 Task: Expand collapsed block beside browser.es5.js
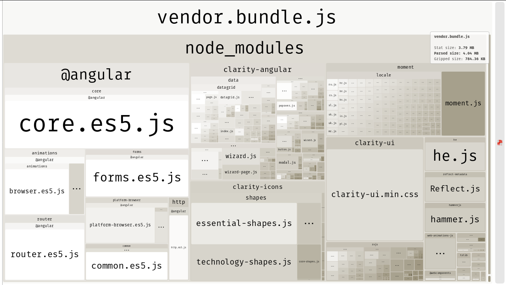click(77, 189)
